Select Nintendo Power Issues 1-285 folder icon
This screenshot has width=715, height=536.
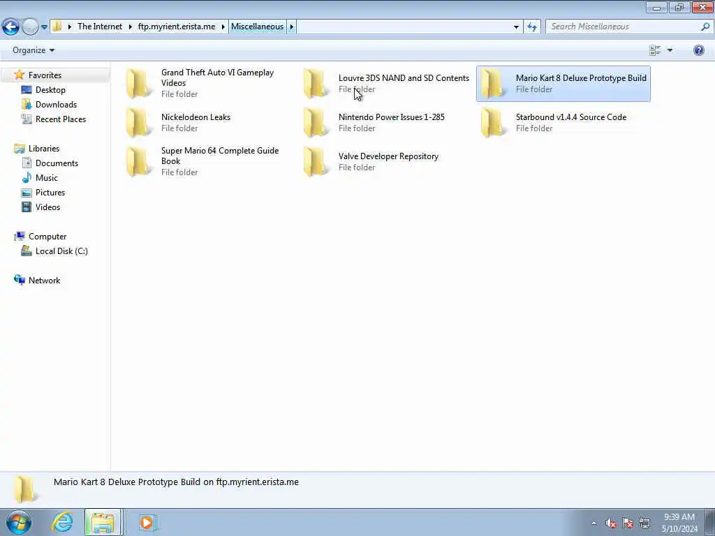pyautogui.click(x=316, y=122)
